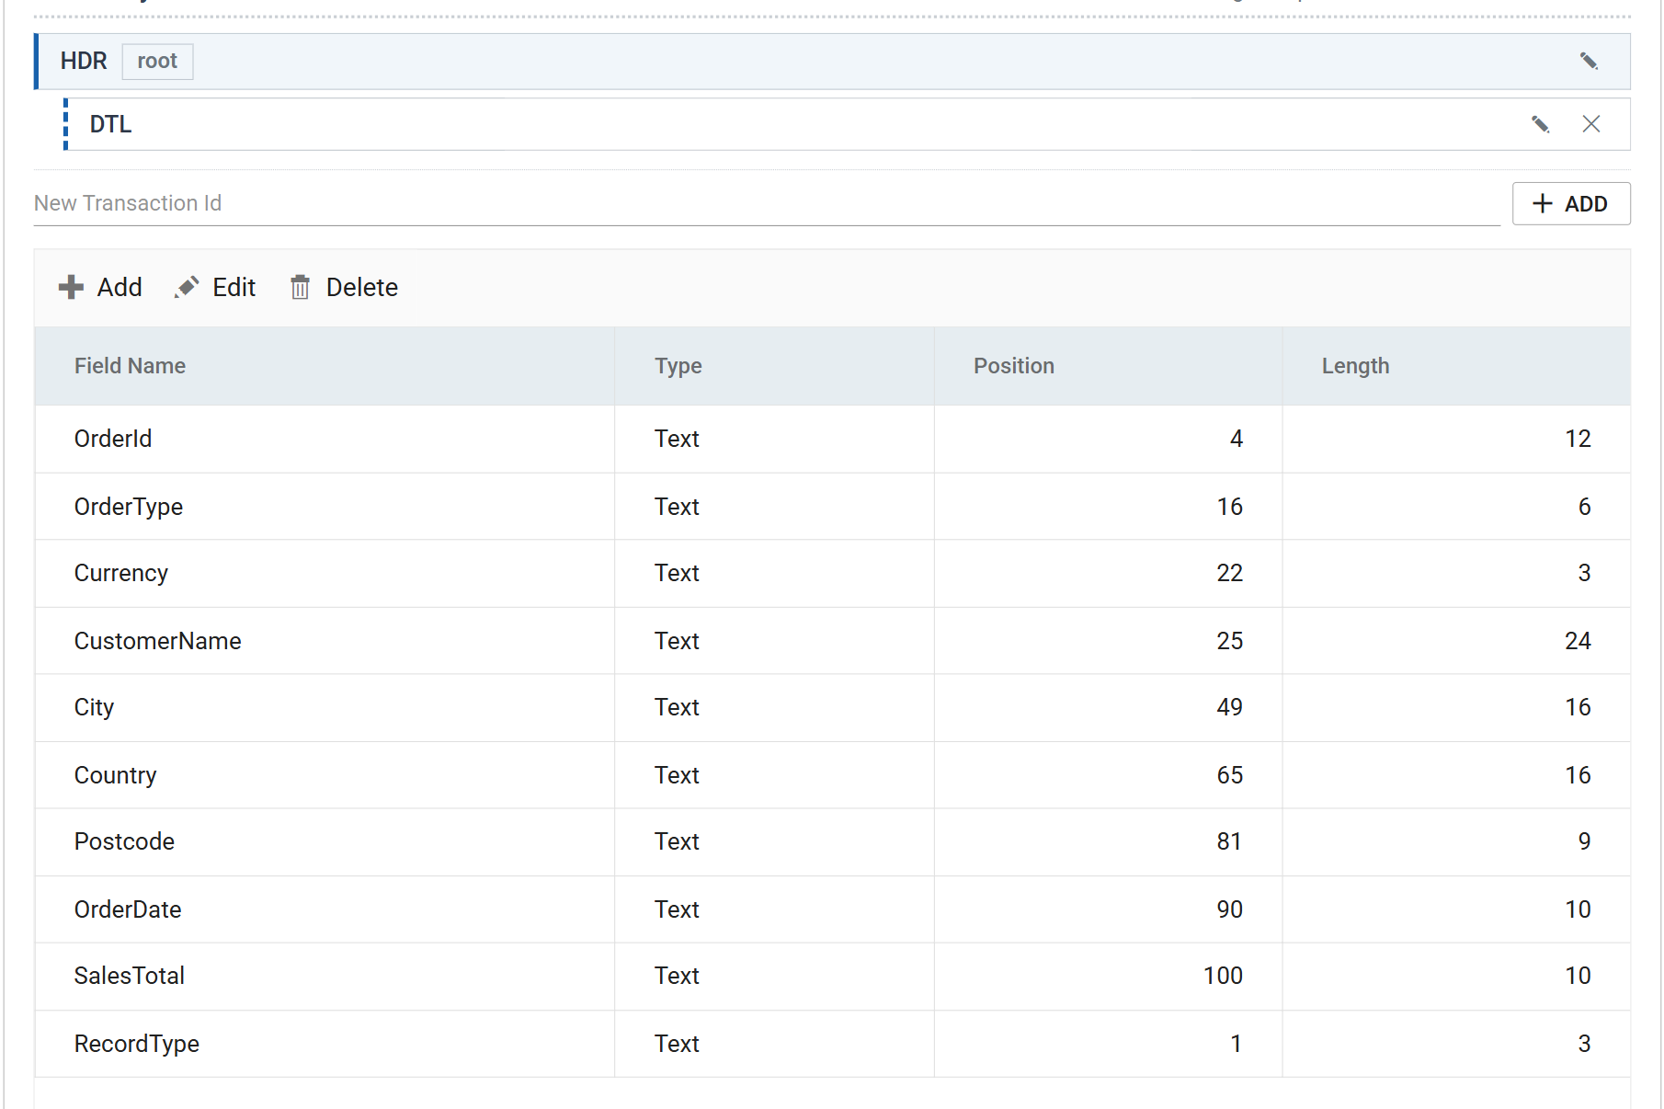Sort by the Type column header
The height and width of the screenshot is (1109, 1664).
click(774, 366)
